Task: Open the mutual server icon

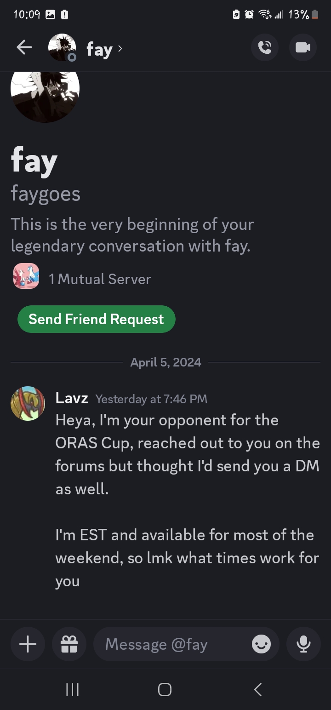Action: tap(26, 276)
